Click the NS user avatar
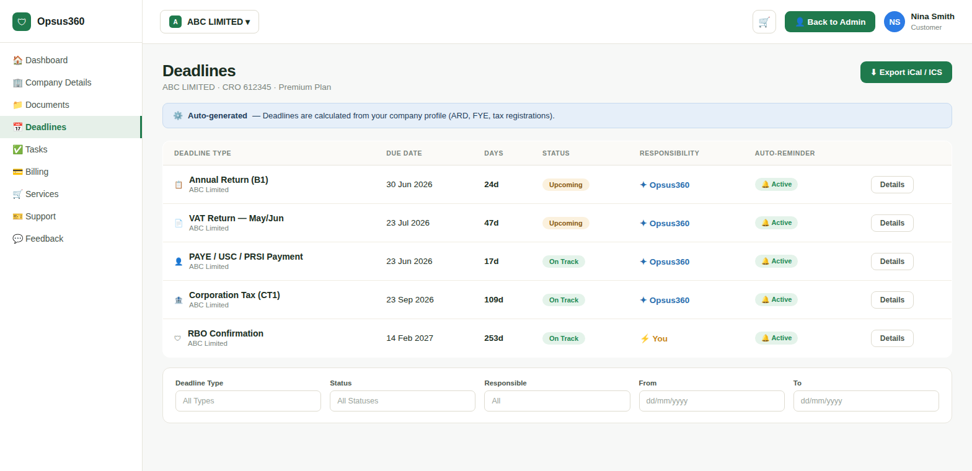 (895, 22)
